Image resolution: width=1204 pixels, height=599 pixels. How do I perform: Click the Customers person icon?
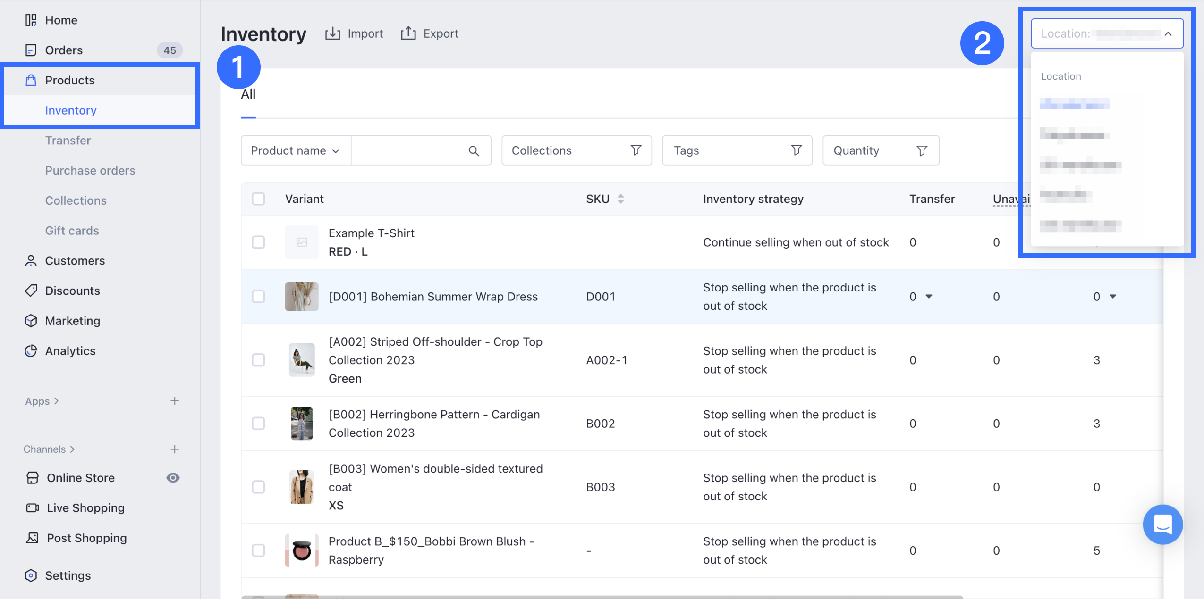point(31,261)
